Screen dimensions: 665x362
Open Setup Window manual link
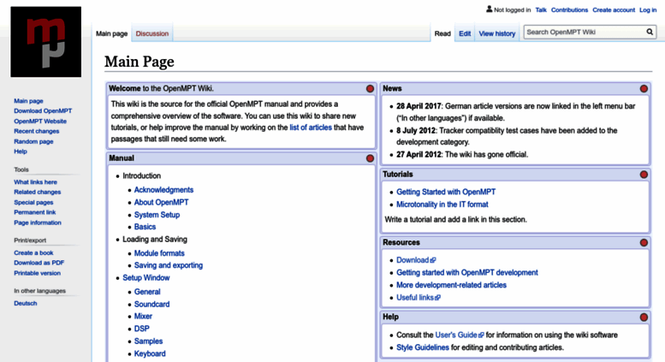(146, 277)
